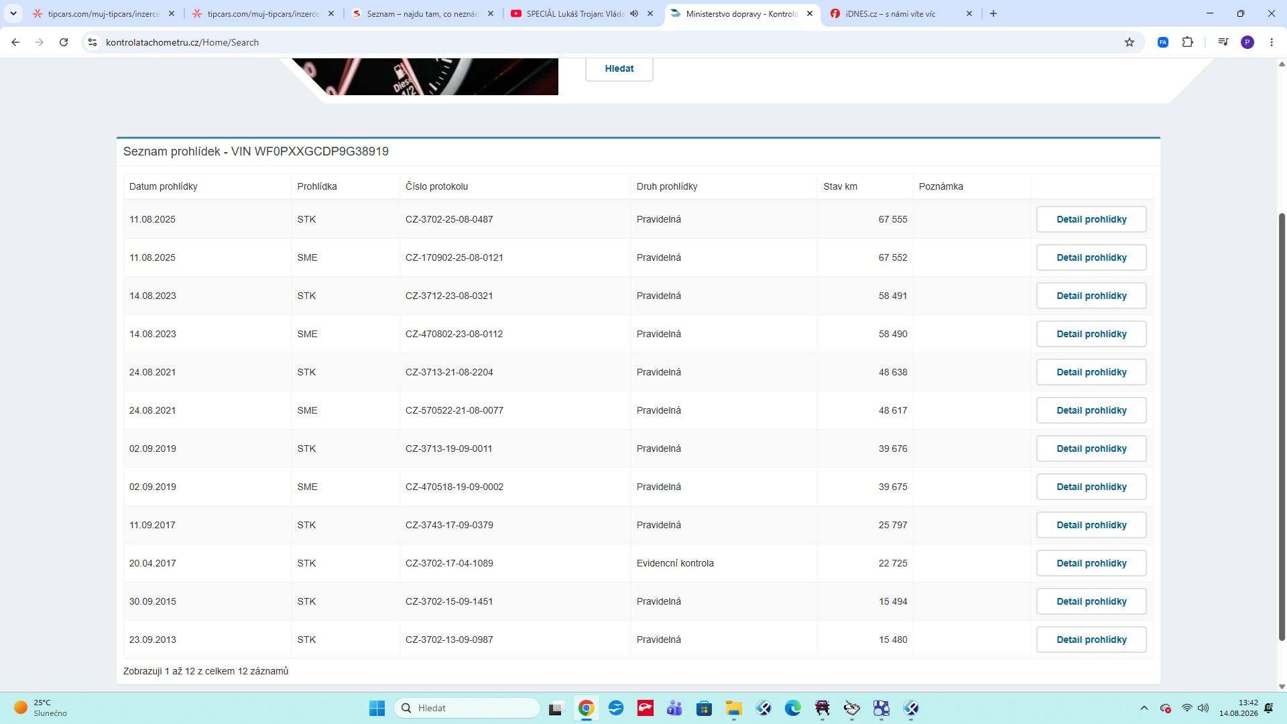Click the Hledat search button

point(619,68)
